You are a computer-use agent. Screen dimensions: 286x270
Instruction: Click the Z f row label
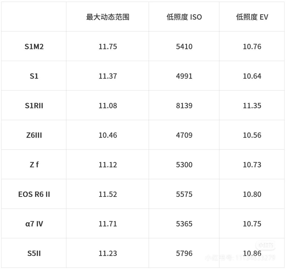[34, 165]
